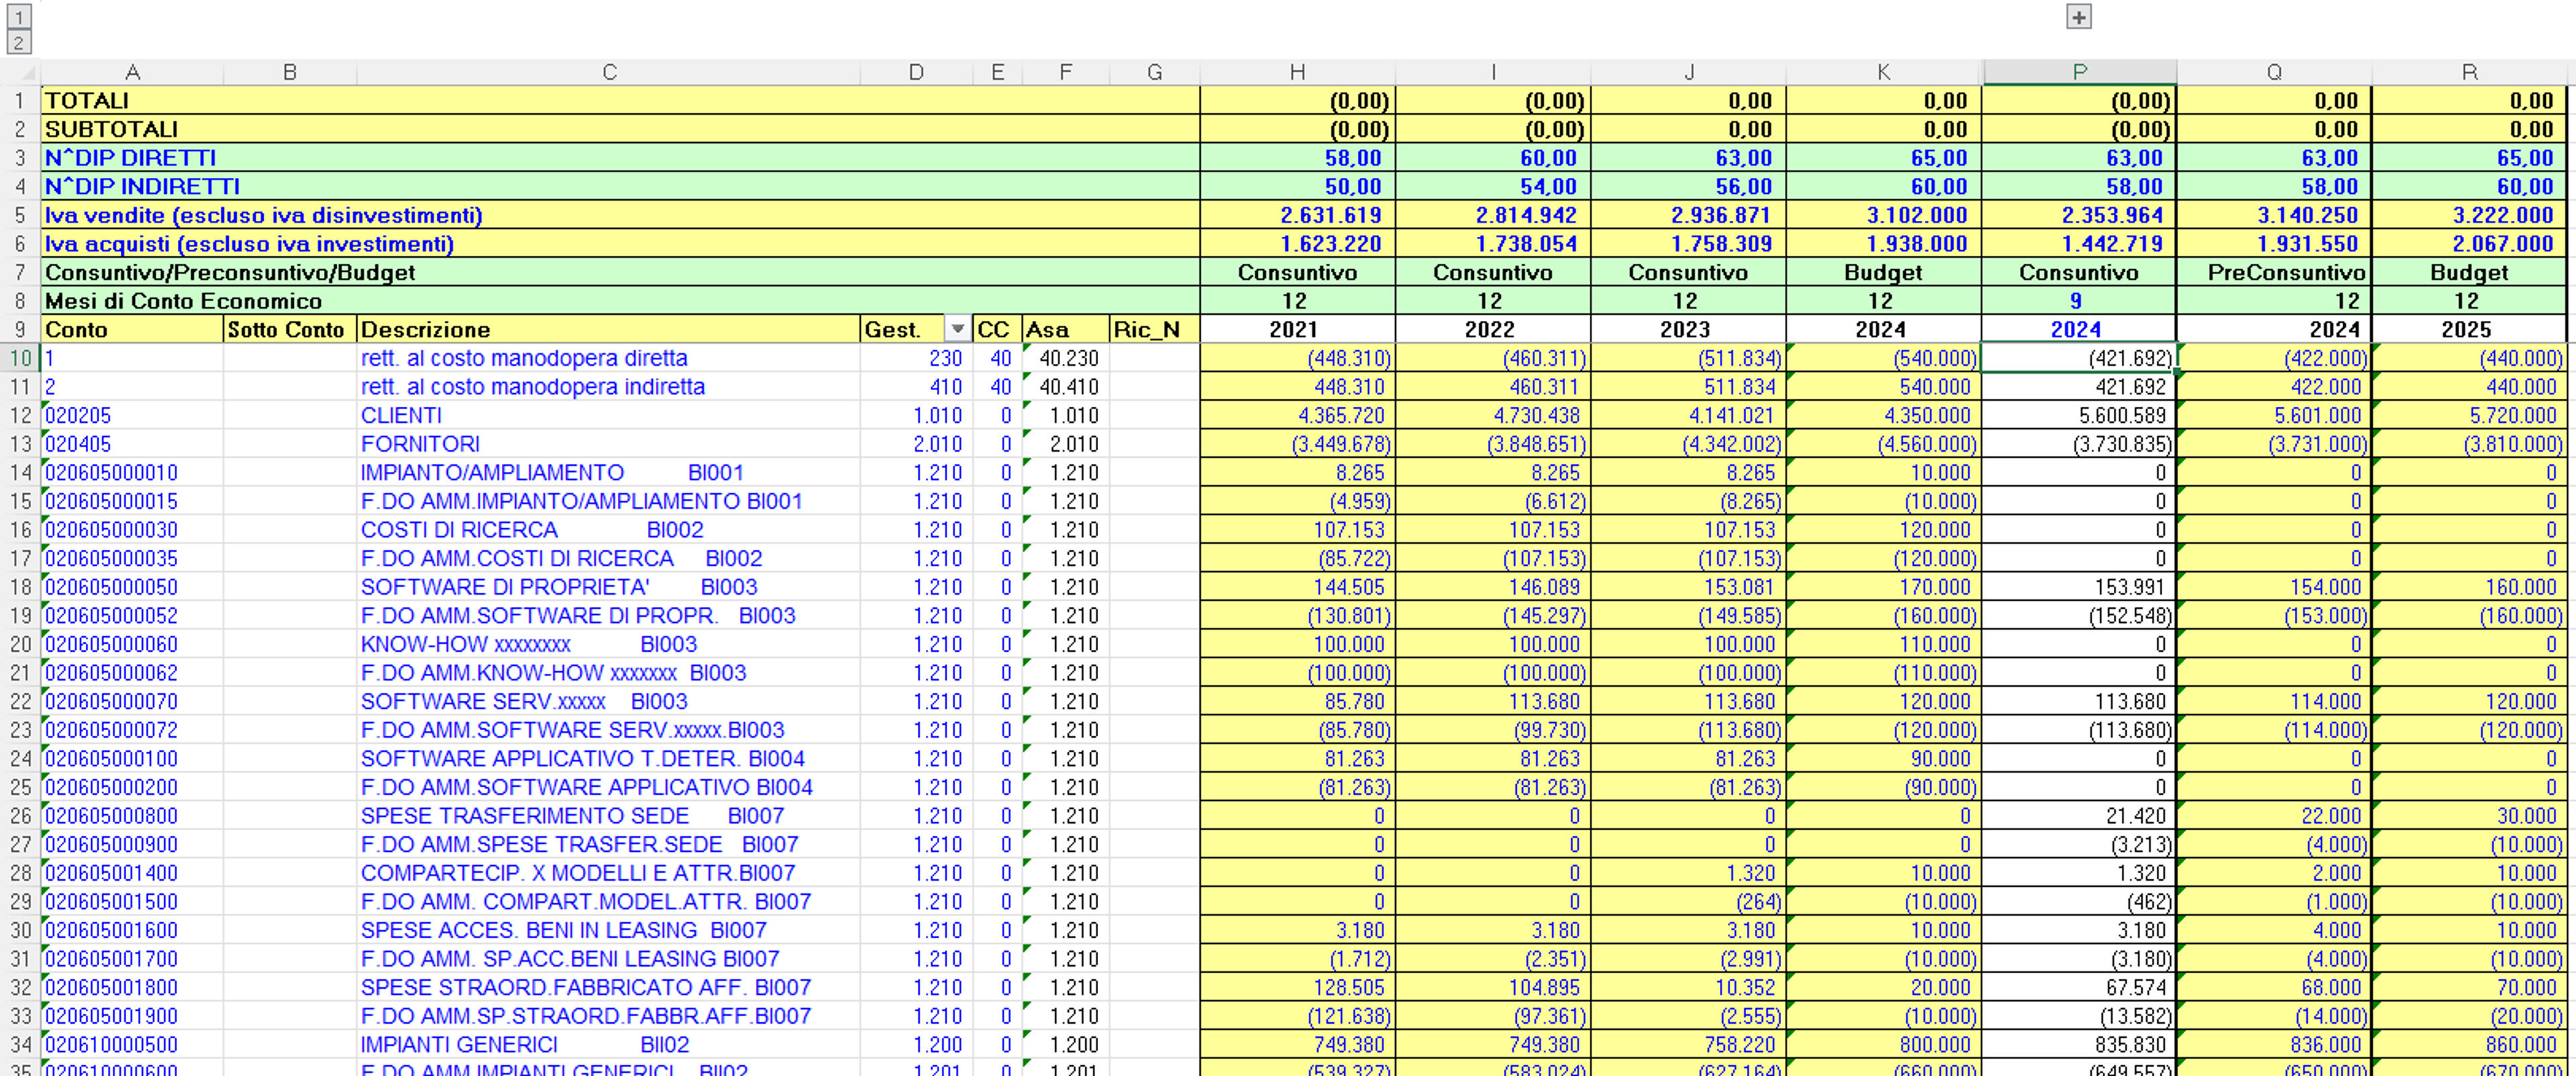Expand the grouped columns with plus button
This screenshot has width=2576, height=1076.
tap(2078, 17)
